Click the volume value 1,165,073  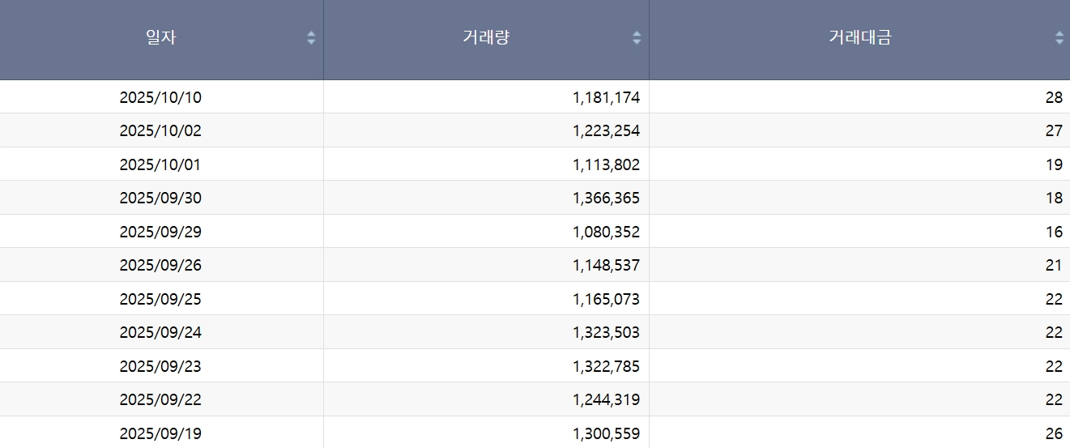pos(606,300)
